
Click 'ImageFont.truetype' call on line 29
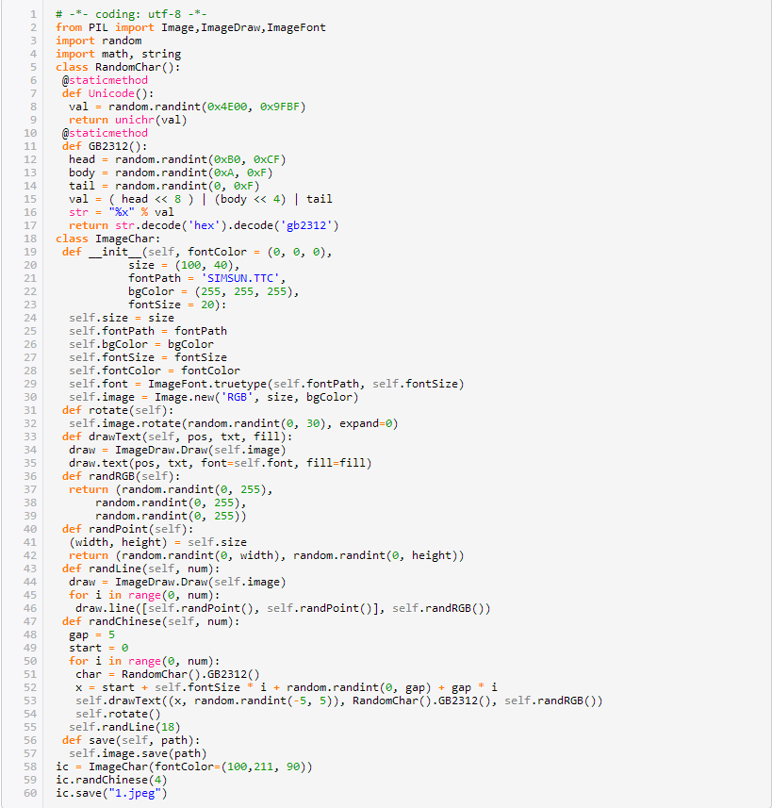coord(207,384)
